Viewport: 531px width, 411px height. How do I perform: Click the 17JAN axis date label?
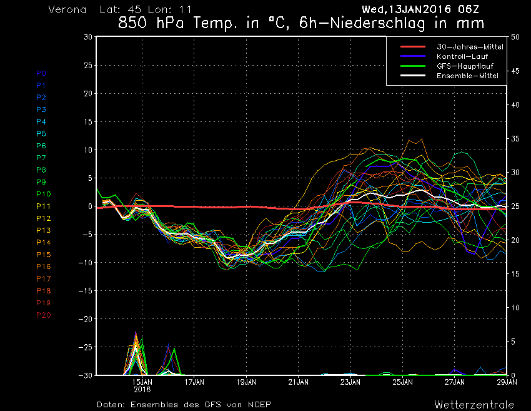tap(194, 382)
